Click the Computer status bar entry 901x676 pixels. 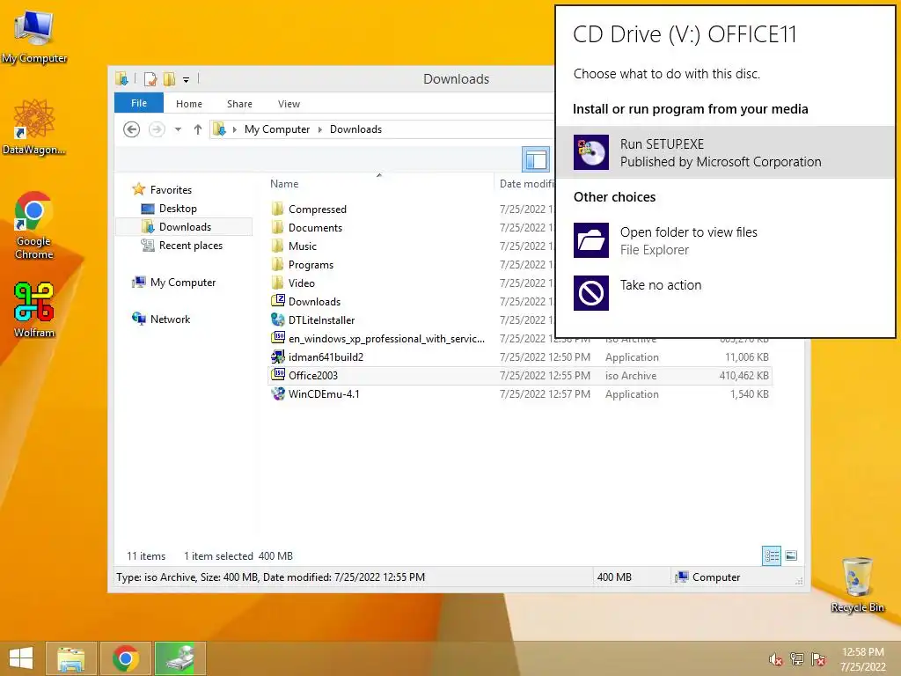(708, 577)
